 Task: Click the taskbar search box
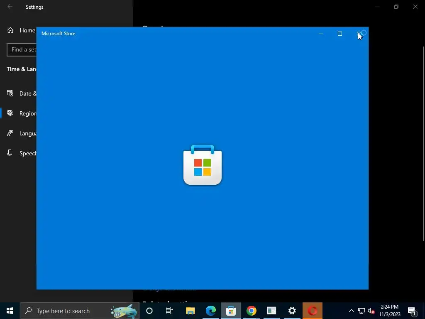tap(80, 311)
